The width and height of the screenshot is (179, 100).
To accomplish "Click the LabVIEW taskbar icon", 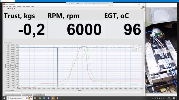I will tap(53, 98).
